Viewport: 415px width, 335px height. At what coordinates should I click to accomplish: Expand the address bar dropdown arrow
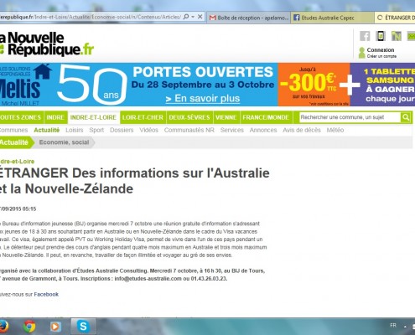click(x=193, y=17)
